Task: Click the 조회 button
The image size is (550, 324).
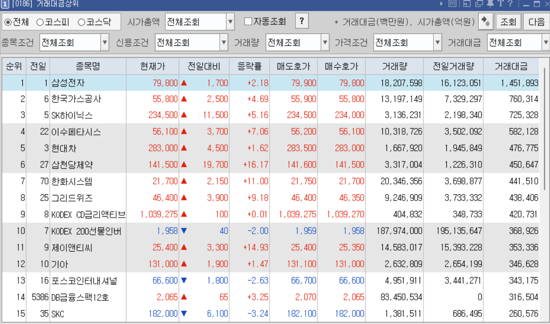Action: click(508, 22)
